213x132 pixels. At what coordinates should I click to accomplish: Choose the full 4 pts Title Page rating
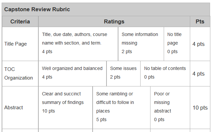pos(78,43)
